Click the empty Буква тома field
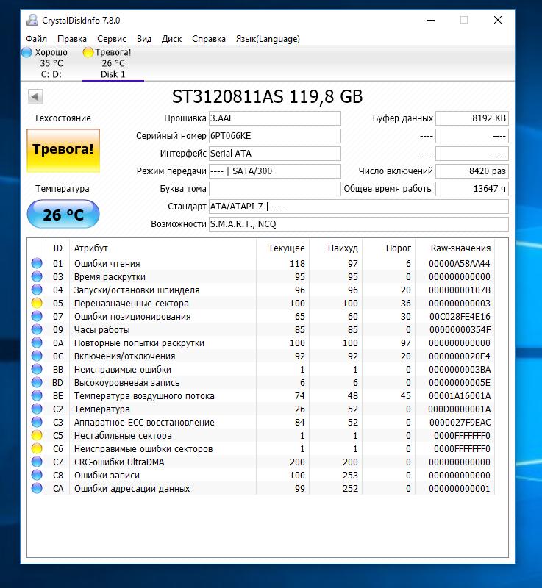 tap(274, 189)
